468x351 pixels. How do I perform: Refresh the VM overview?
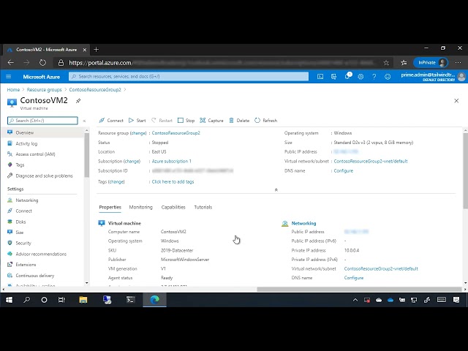[x=265, y=121]
